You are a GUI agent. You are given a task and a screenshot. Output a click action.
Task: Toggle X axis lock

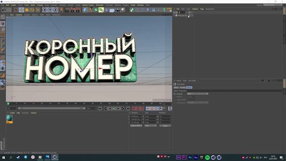[45, 10]
